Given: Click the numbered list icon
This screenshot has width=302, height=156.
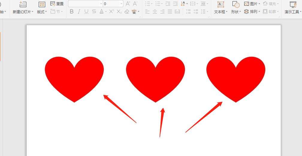Looking at the screenshot, I should pyautogui.click(x=158, y=4).
